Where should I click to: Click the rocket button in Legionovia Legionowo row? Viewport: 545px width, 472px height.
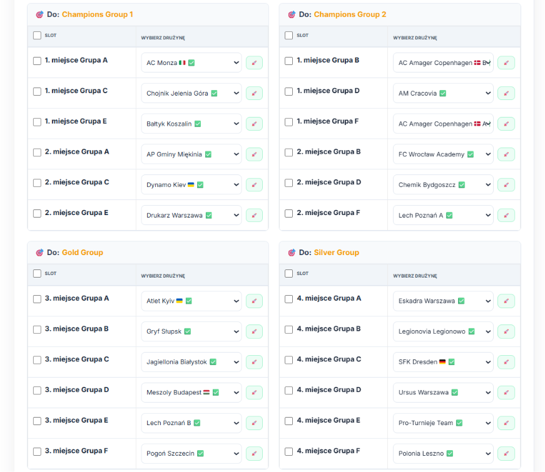506,332
